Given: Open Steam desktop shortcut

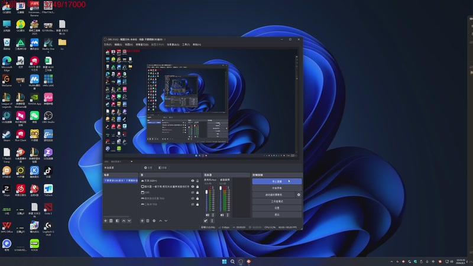Looking at the screenshot, I should 7,136.
